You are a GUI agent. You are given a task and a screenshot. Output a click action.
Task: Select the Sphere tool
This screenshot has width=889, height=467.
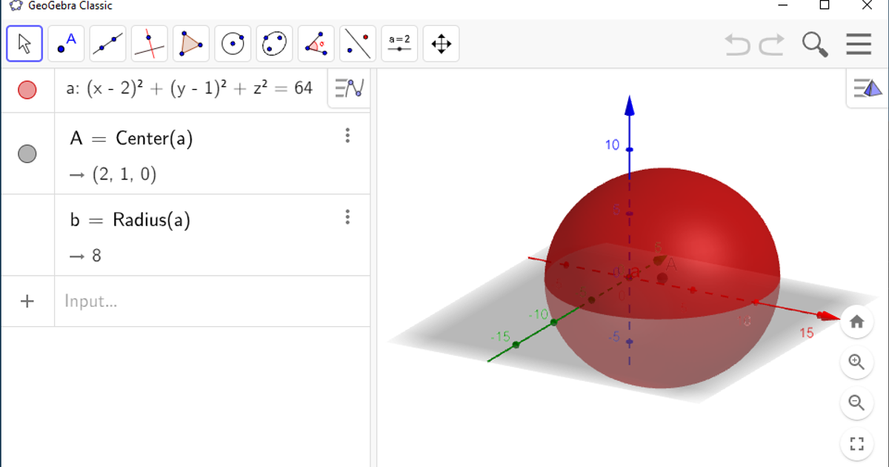pos(233,43)
